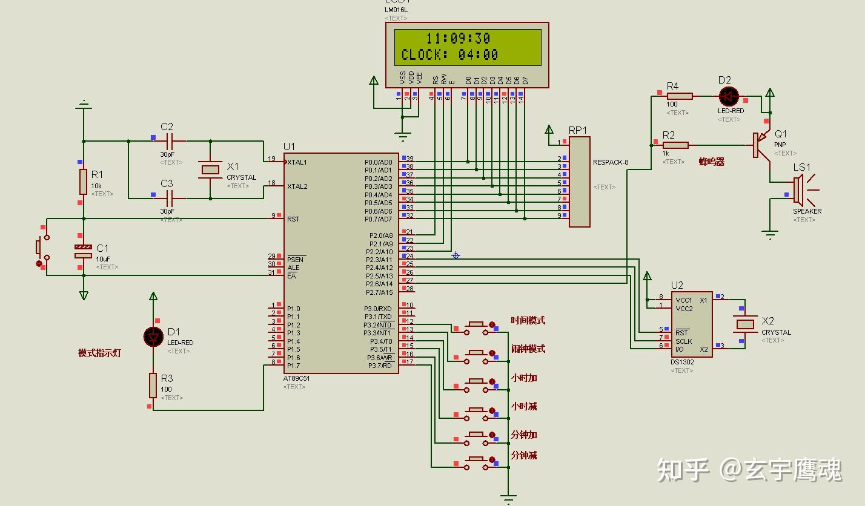Select ground symbol below the LCD
The height and width of the screenshot is (506, 865).
point(402,136)
